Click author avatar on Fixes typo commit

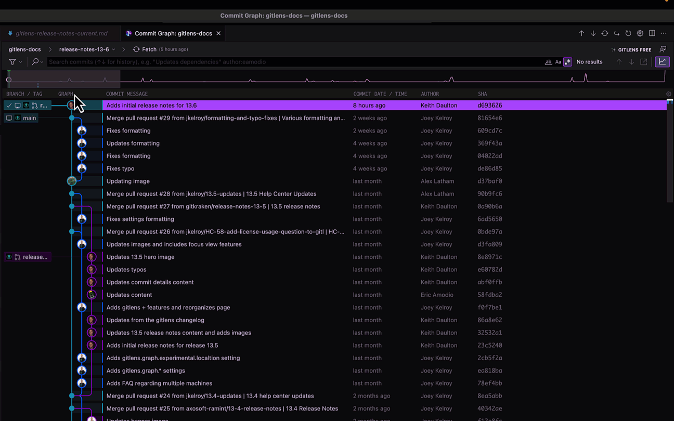[x=82, y=168]
